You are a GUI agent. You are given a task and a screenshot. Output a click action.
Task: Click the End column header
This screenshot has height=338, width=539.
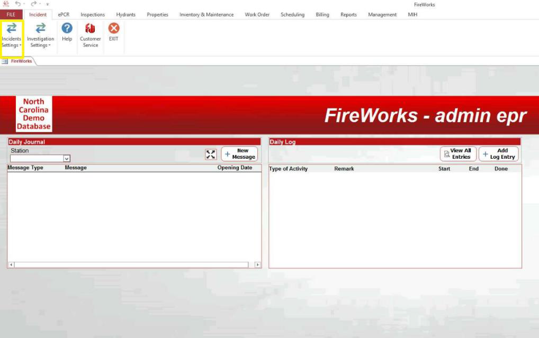coord(474,169)
